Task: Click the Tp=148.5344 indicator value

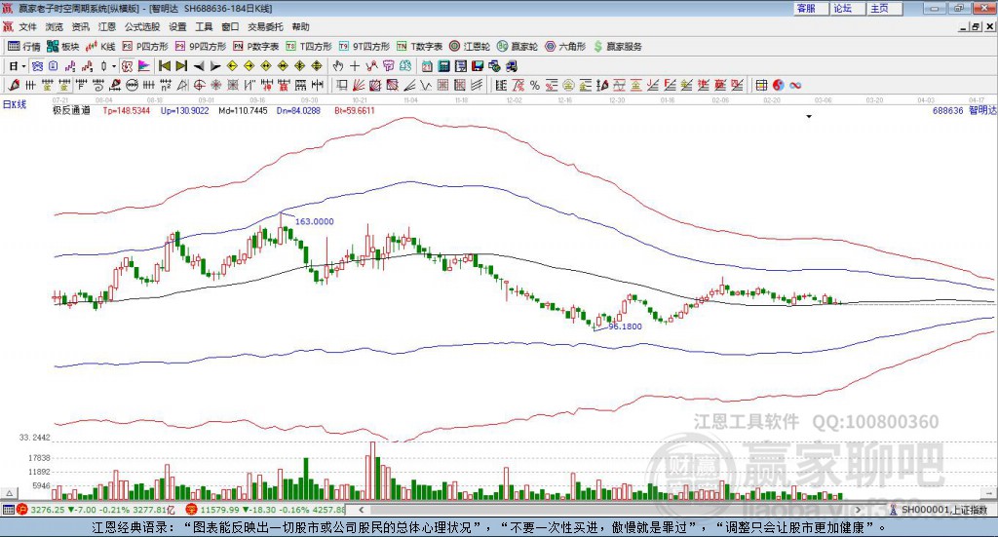Action: point(127,111)
